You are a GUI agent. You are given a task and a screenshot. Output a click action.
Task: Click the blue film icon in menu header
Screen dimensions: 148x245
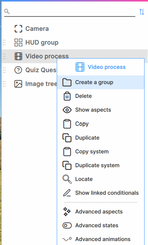pyautogui.click(x=80, y=67)
